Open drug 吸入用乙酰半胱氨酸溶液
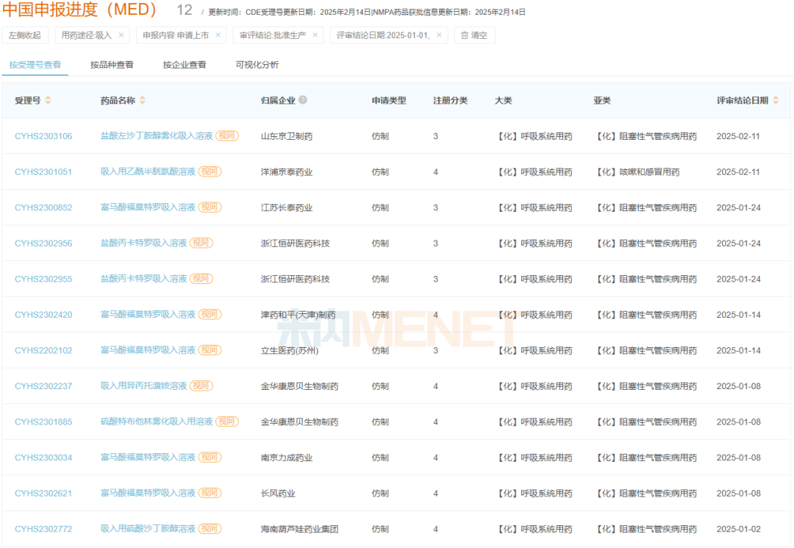 click(148, 171)
